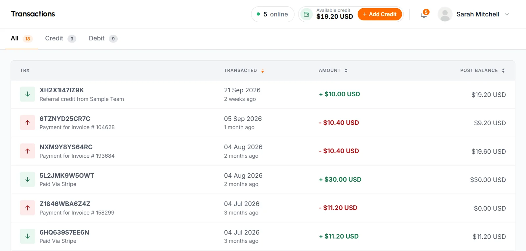Click the TRX column header
This screenshot has height=251, width=526.
tap(25, 71)
